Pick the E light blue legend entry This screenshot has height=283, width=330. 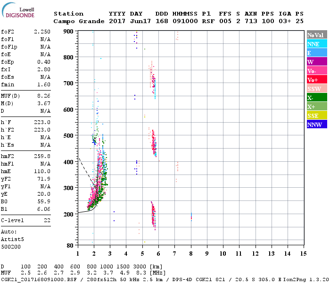coord(316,53)
